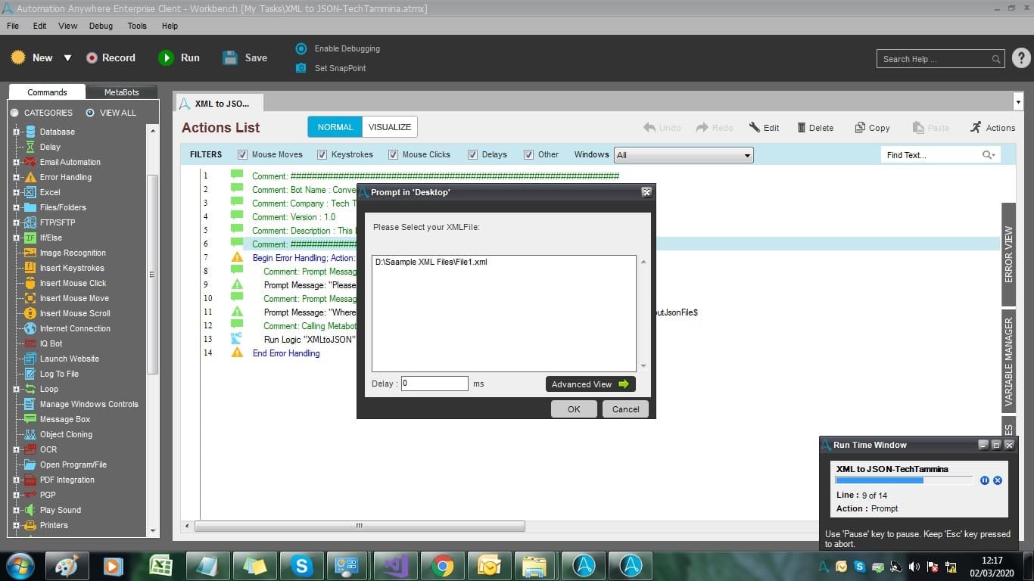
Task: Open the New button dropdown arrow
Action: coord(67,58)
